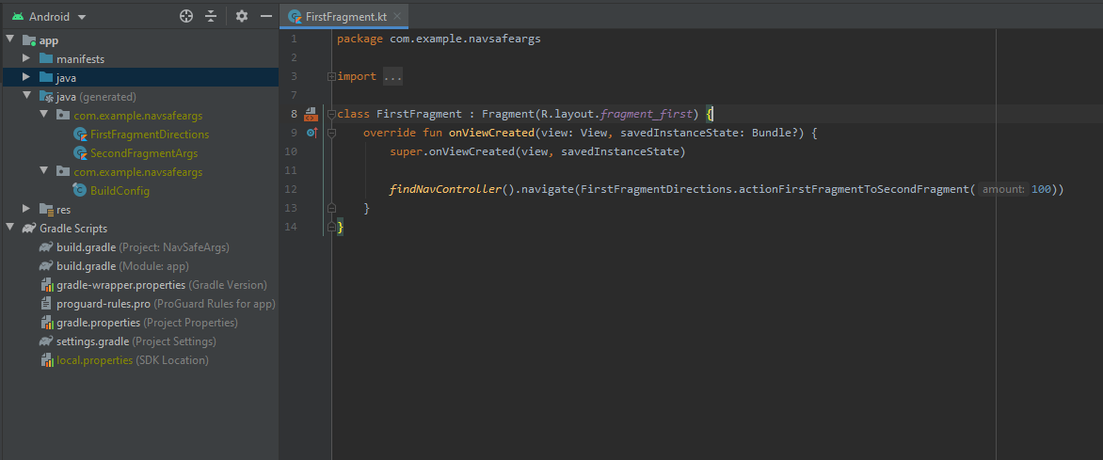This screenshot has width=1103, height=460.
Task: Click the related XML layout gutter icon on line 8
Action: coord(311,115)
